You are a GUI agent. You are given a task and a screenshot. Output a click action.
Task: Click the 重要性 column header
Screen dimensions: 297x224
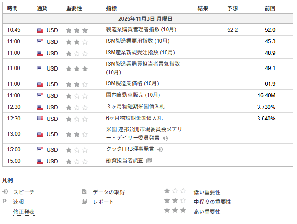tap(74, 8)
